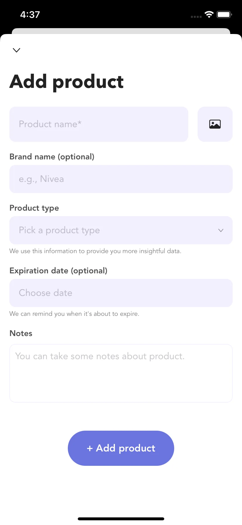Click the + Add product button

pos(121,448)
